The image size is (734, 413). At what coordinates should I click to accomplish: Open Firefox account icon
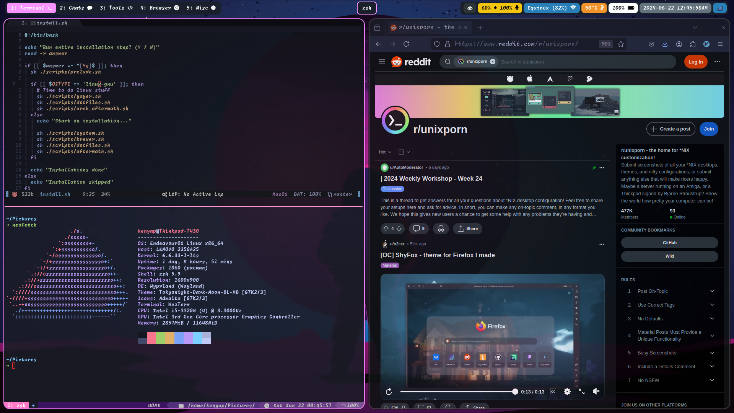pyautogui.click(x=679, y=44)
